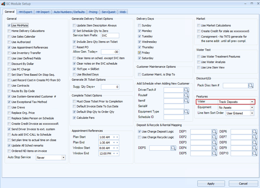Enable Use Market Calculations checkbox
The height and width of the screenshot is (188, 260).
tap(199, 25)
